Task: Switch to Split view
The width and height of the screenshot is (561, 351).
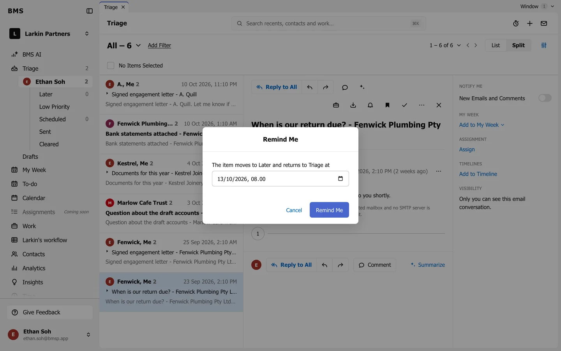Action: pos(518,45)
